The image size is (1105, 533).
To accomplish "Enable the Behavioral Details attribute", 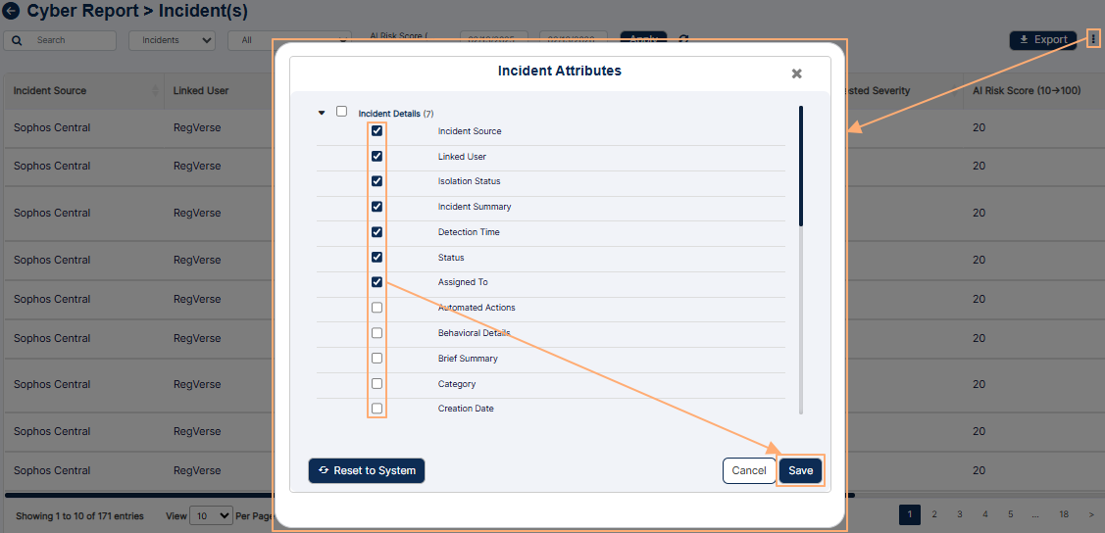I will (x=377, y=333).
